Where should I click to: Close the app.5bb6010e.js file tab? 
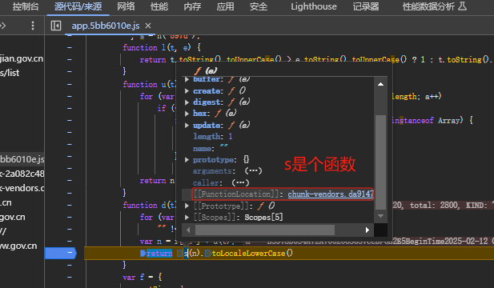click(x=148, y=26)
